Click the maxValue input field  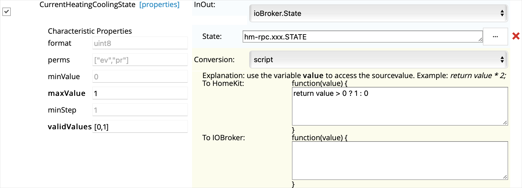coord(140,93)
